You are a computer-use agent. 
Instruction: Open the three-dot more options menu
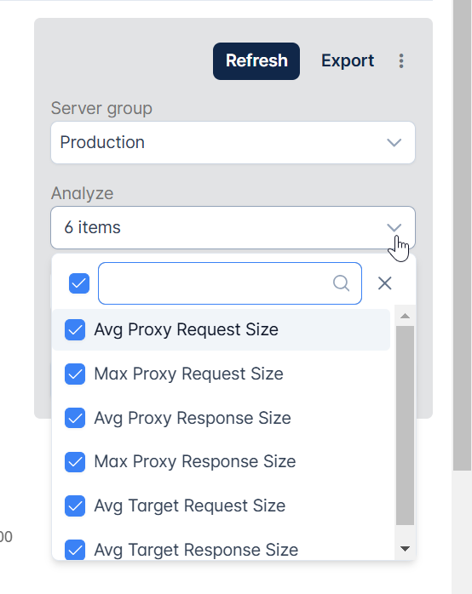(401, 61)
